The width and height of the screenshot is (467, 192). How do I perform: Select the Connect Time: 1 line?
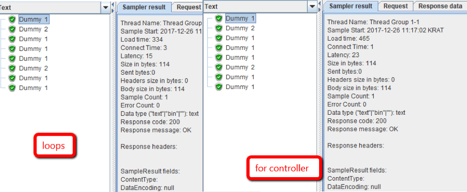click(350, 47)
